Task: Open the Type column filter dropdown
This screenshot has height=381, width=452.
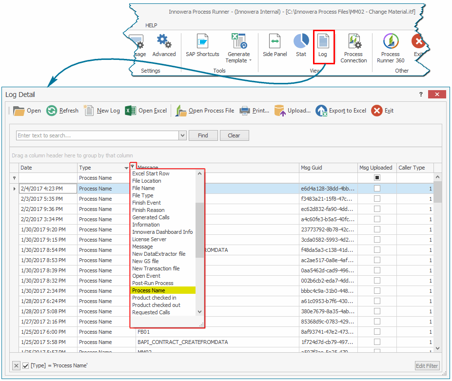Action: pyautogui.click(x=132, y=167)
